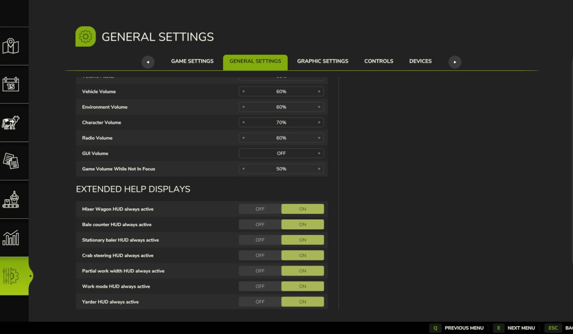Increase GUI Volume with right arrow

click(319, 153)
